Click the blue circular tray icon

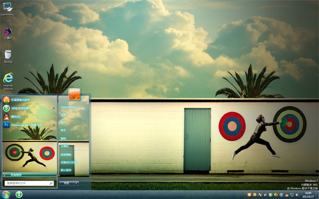click(281, 195)
